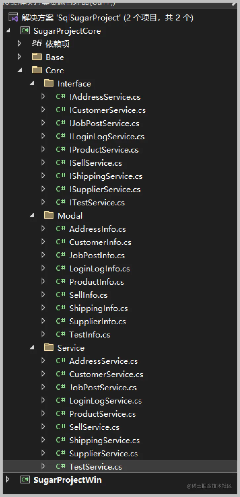Click the C# project icon beside SugarProjectCore
240x497 pixels.
(x=25, y=31)
